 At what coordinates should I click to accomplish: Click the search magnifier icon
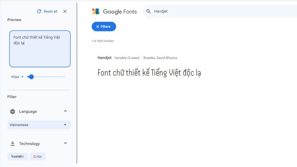pyautogui.click(x=148, y=11)
